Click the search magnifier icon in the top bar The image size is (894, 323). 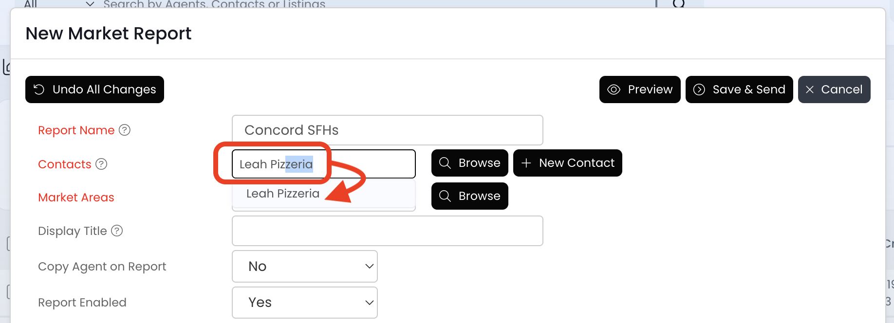pyautogui.click(x=678, y=3)
